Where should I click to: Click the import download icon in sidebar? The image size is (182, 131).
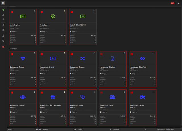[x=3, y=14]
